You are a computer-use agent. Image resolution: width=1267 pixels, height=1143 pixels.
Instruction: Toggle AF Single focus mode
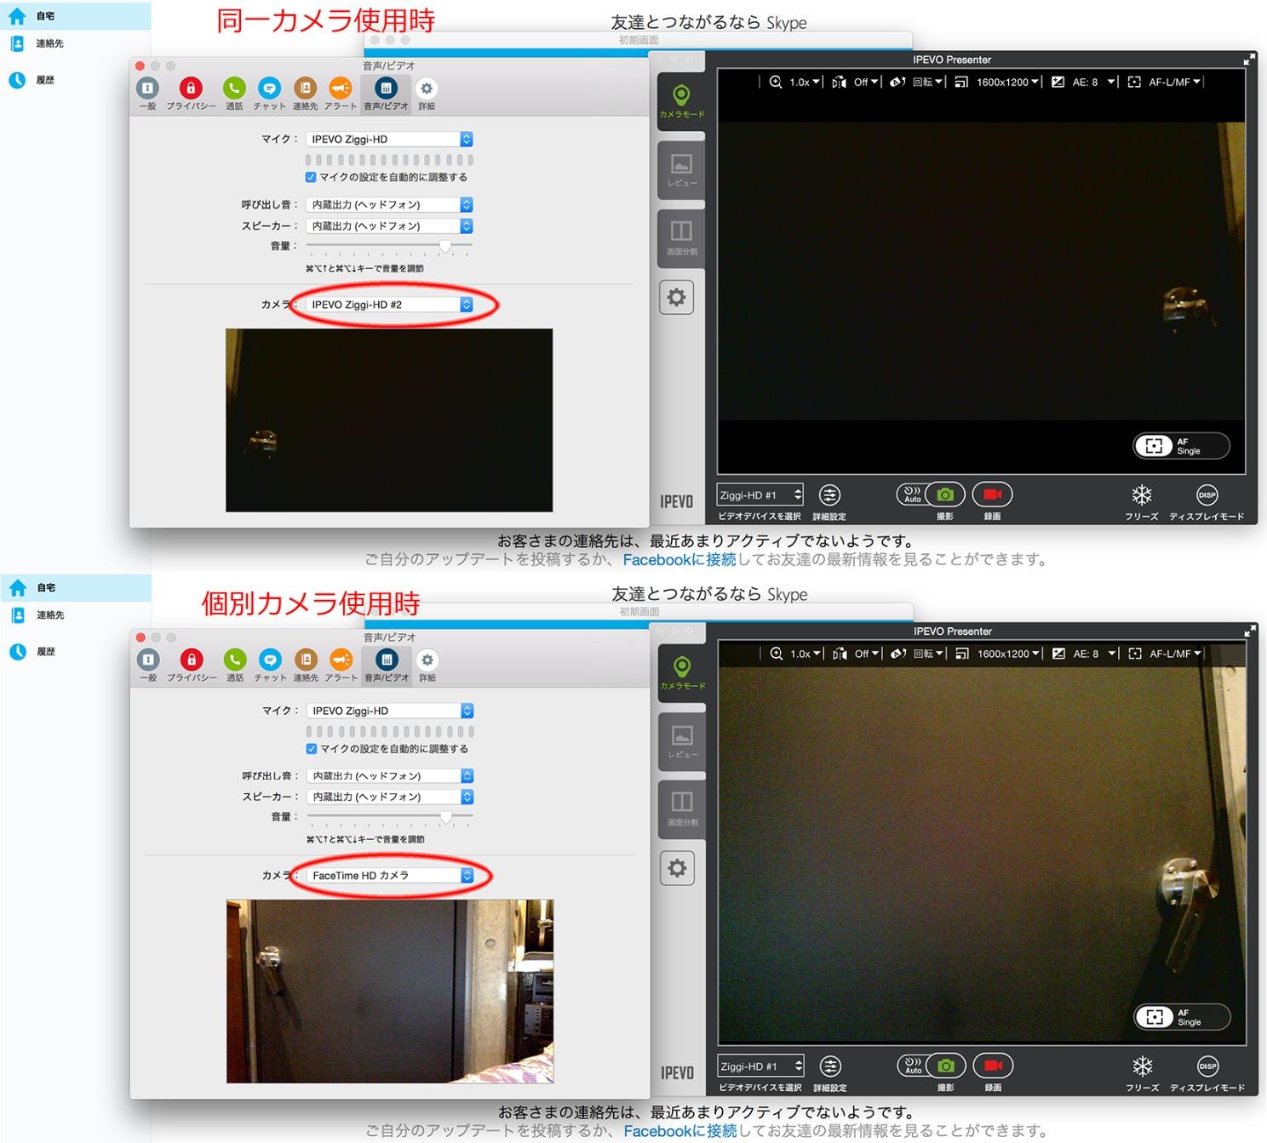point(1180,445)
